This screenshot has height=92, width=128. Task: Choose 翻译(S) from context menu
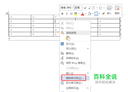coord(75,53)
